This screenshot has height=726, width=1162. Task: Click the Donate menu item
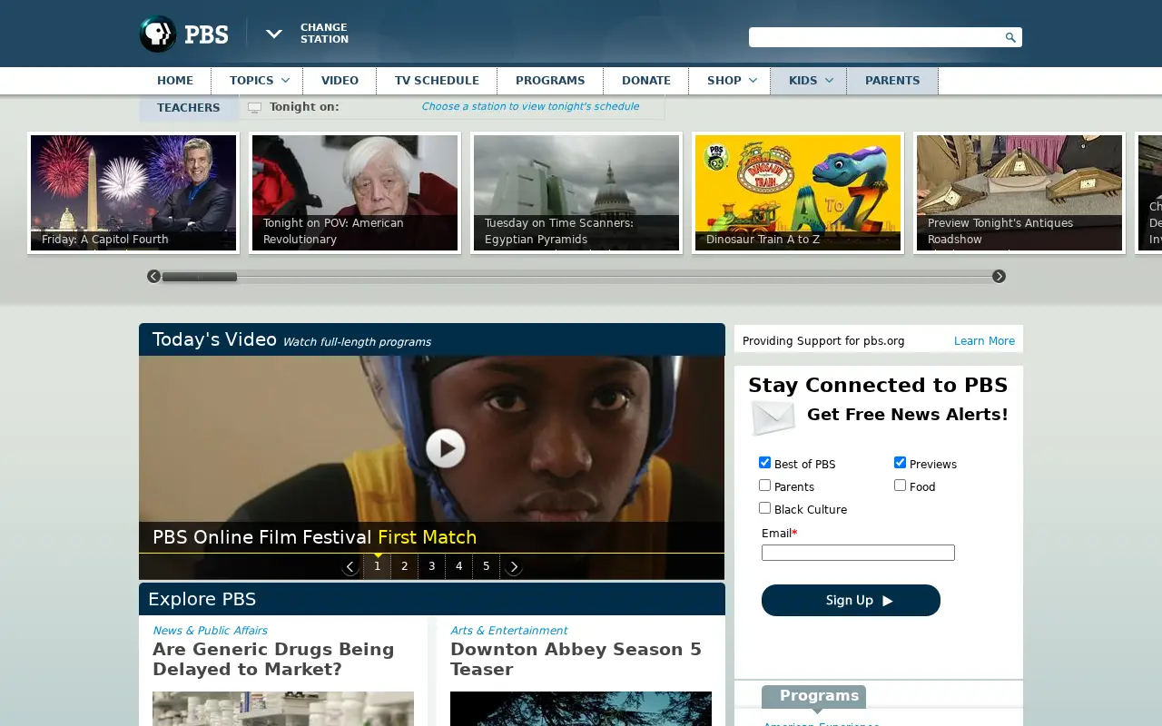pyautogui.click(x=646, y=81)
